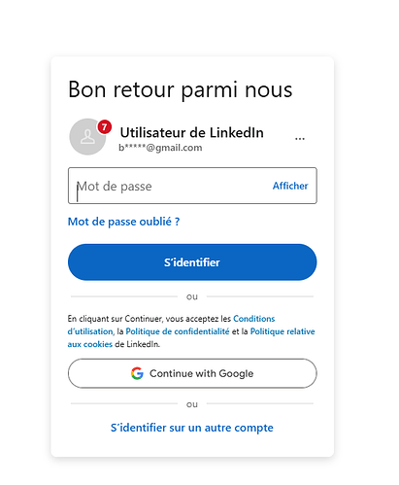Click the blue S'identifier button

[x=192, y=262]
